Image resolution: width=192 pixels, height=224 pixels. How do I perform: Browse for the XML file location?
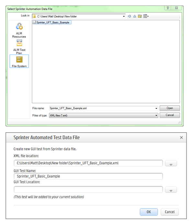(x=171, y=163)
